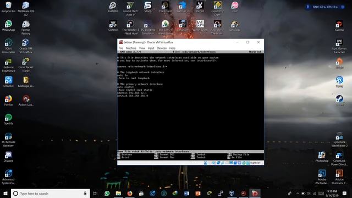This screenshot has height=198, width=352.
Task: Select the WhatsApp desktop shortcut
Action: 8,26
